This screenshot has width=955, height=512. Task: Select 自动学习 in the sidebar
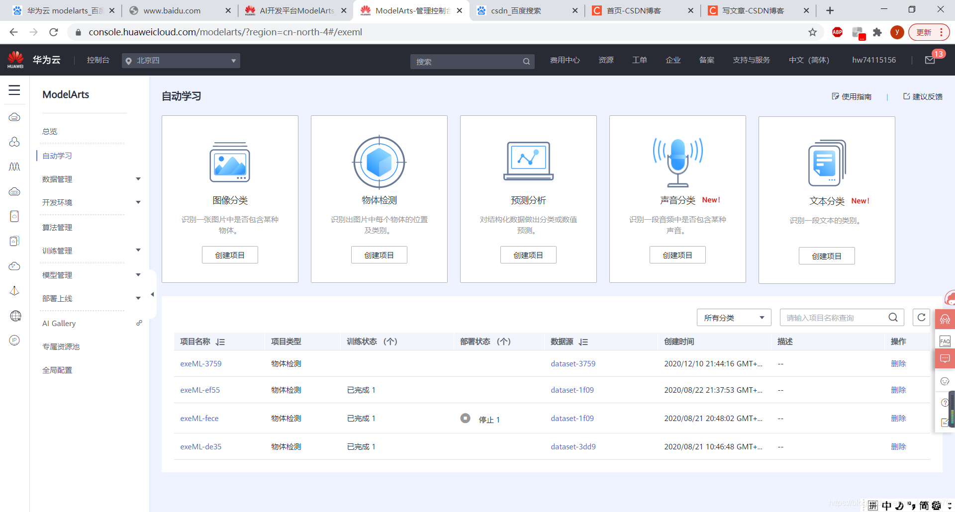point(57,156)
